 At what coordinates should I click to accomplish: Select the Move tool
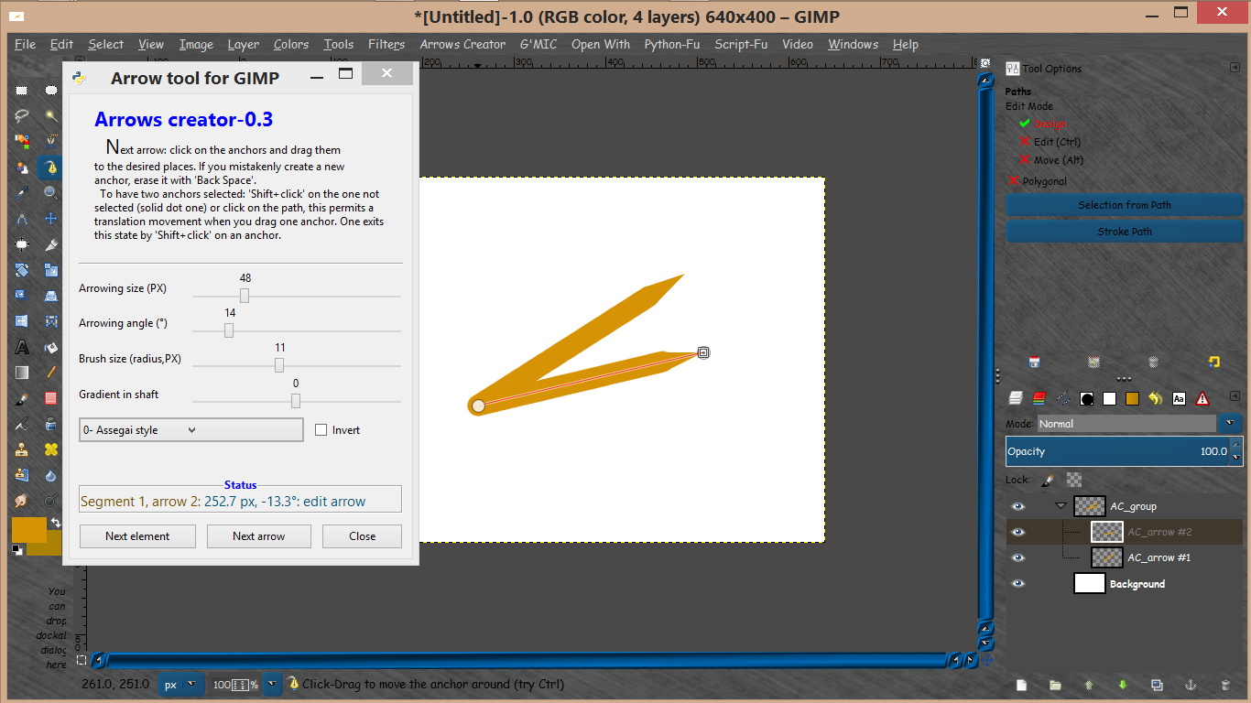51,219
